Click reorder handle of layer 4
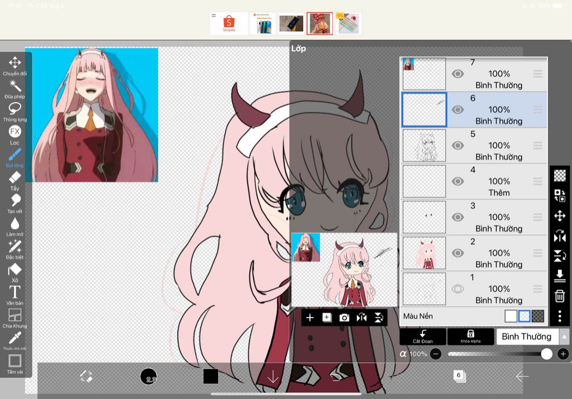Image resolution: width=572 pixels, height=399 pixels. click(538, 181)
